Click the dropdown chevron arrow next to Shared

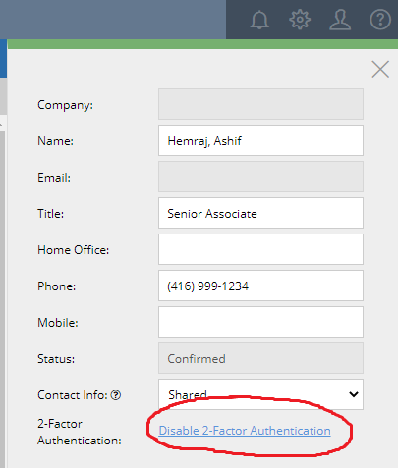pos(354,394)
